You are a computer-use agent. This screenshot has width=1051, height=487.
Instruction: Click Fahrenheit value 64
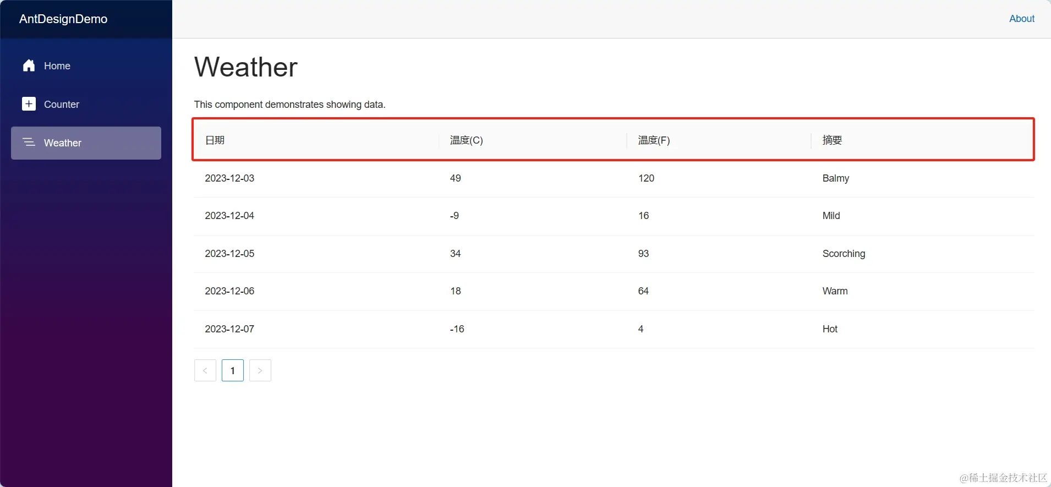coord(644,291)
